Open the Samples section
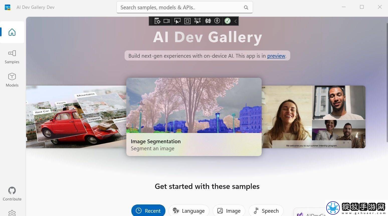 click(12, 57)
